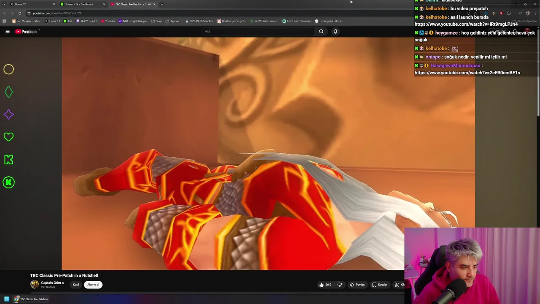540x304 pixels.
Task: Open Los Angeles Lakers bookmark
Action: [329, 21]
